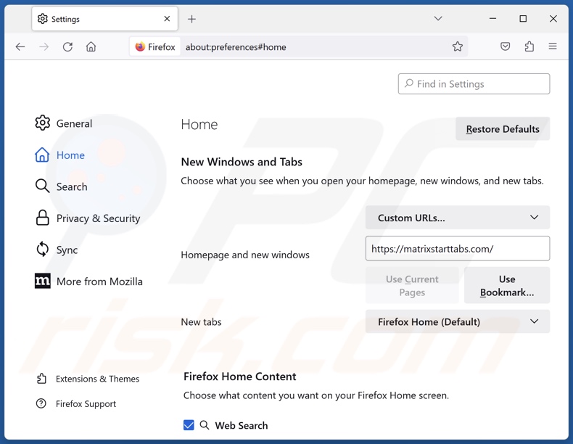
Task: Open the Pocket save icon
Action: click(505, 46)
